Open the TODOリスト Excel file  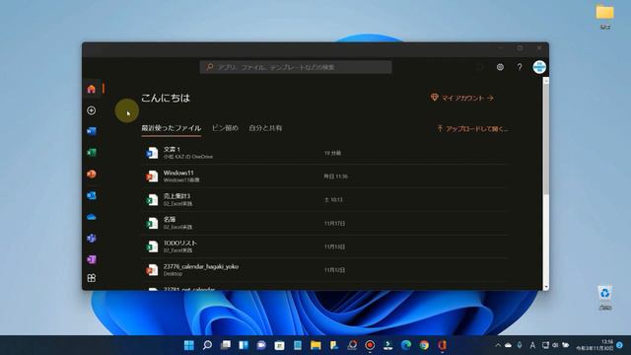324,247
